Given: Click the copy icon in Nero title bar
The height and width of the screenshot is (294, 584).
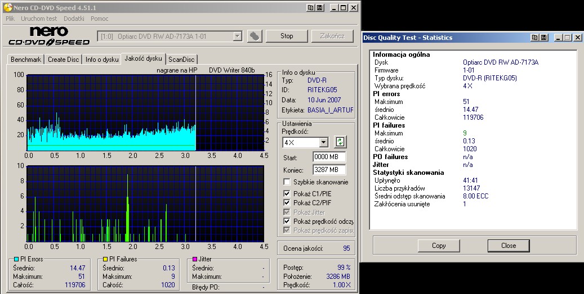Looking at the screenshot, I should [310, 7].
